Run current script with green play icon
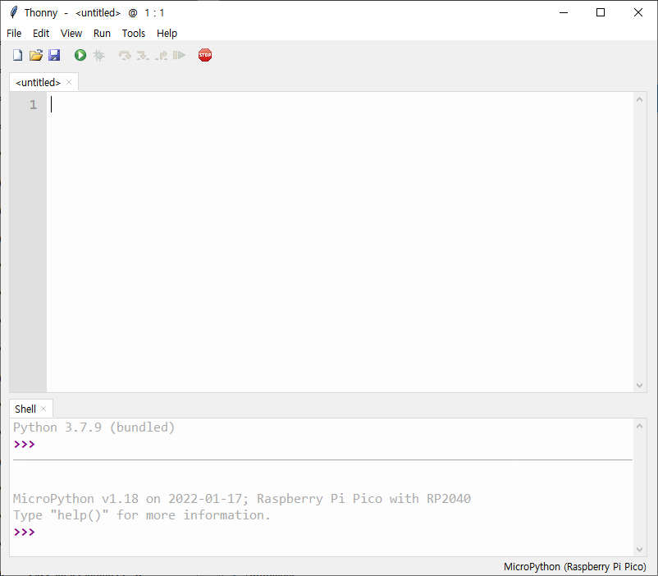 point(80,55)
